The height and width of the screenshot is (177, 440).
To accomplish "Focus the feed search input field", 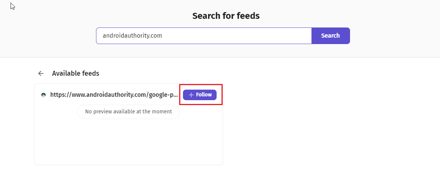I will click(x=203, y=36).
